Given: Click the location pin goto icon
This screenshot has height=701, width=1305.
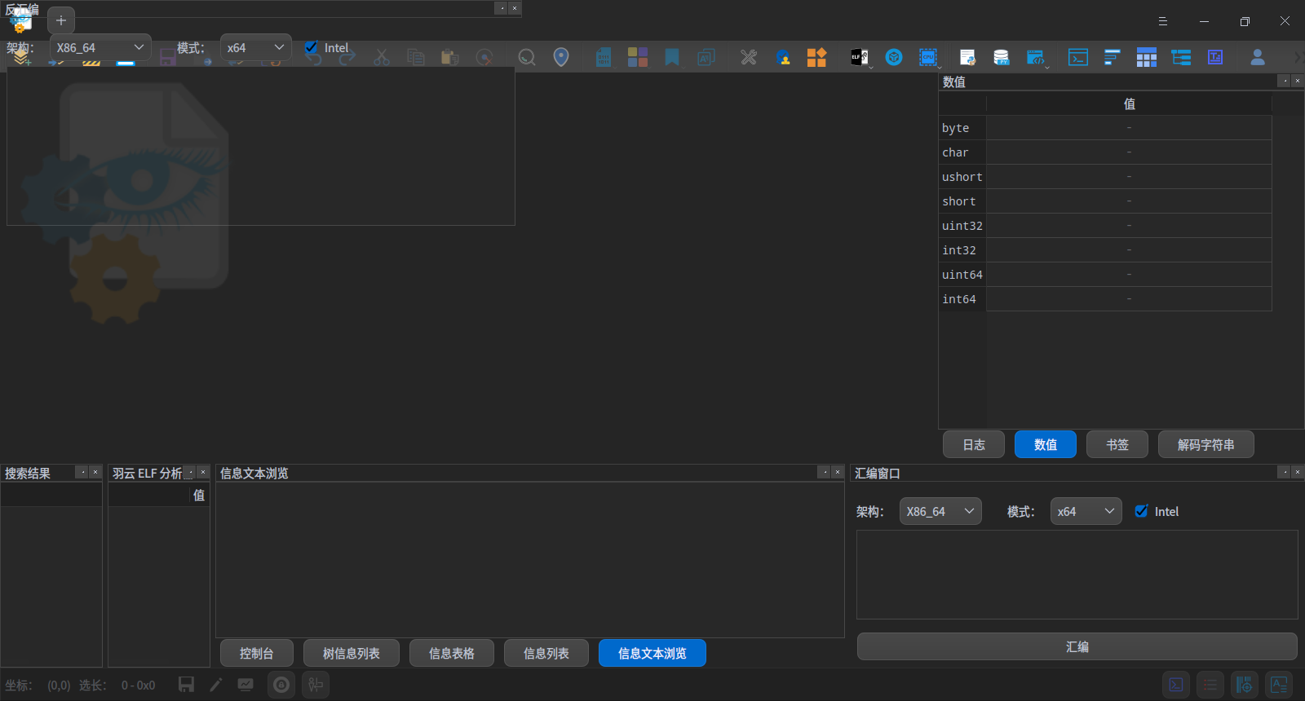Looking at the screenshot, I should (561, 57).
